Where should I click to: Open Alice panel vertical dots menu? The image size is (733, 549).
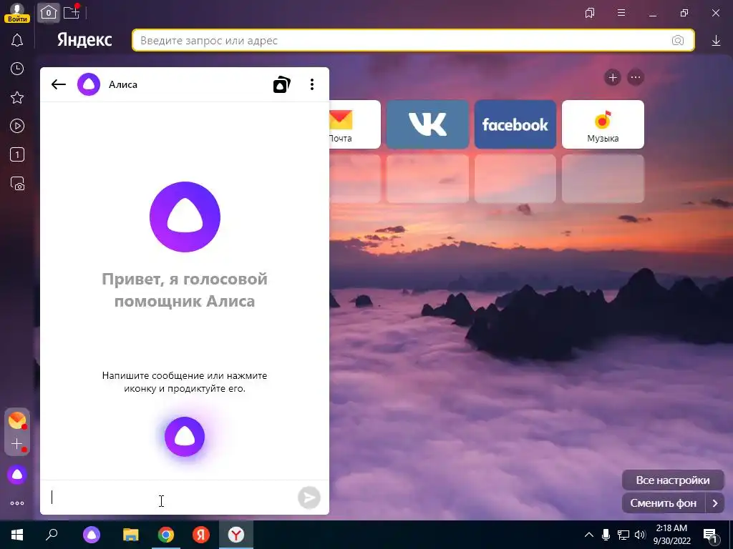point(312,84)
